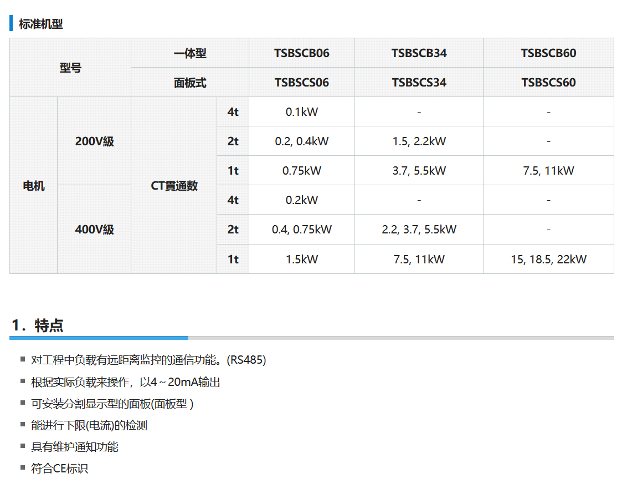Select model TSBSCB60 in the table header

(x=549, y=53)
